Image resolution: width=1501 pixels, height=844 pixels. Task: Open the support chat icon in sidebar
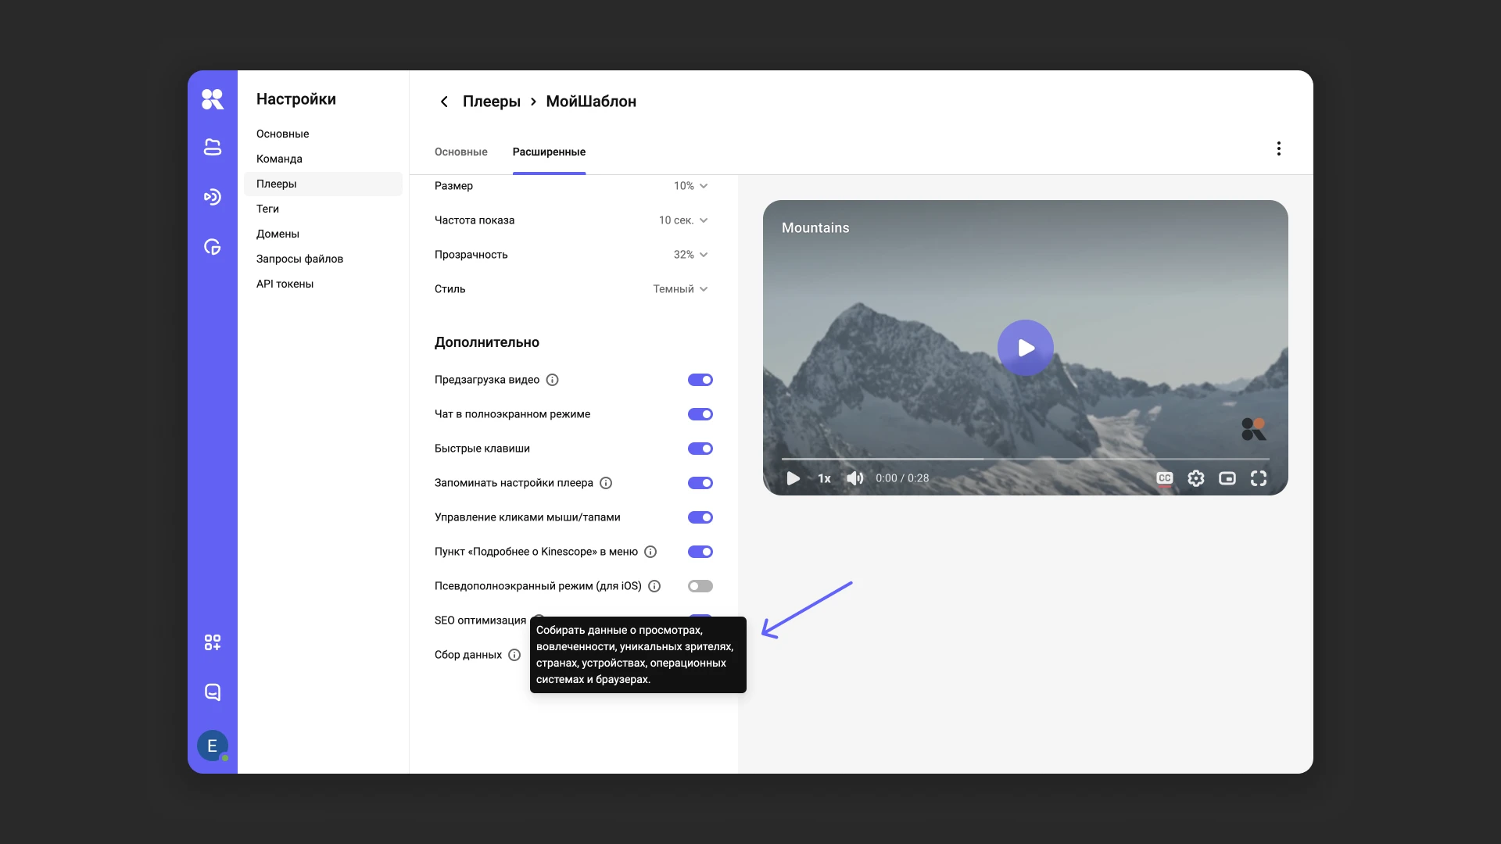click(212, 692)
